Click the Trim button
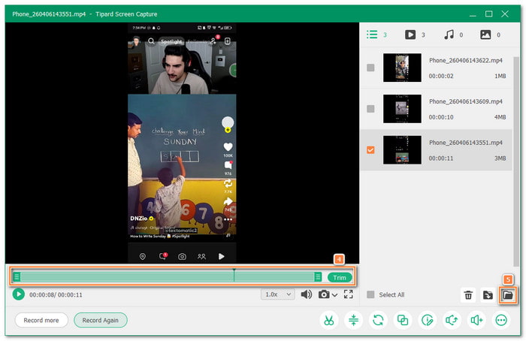 [340, 277]
